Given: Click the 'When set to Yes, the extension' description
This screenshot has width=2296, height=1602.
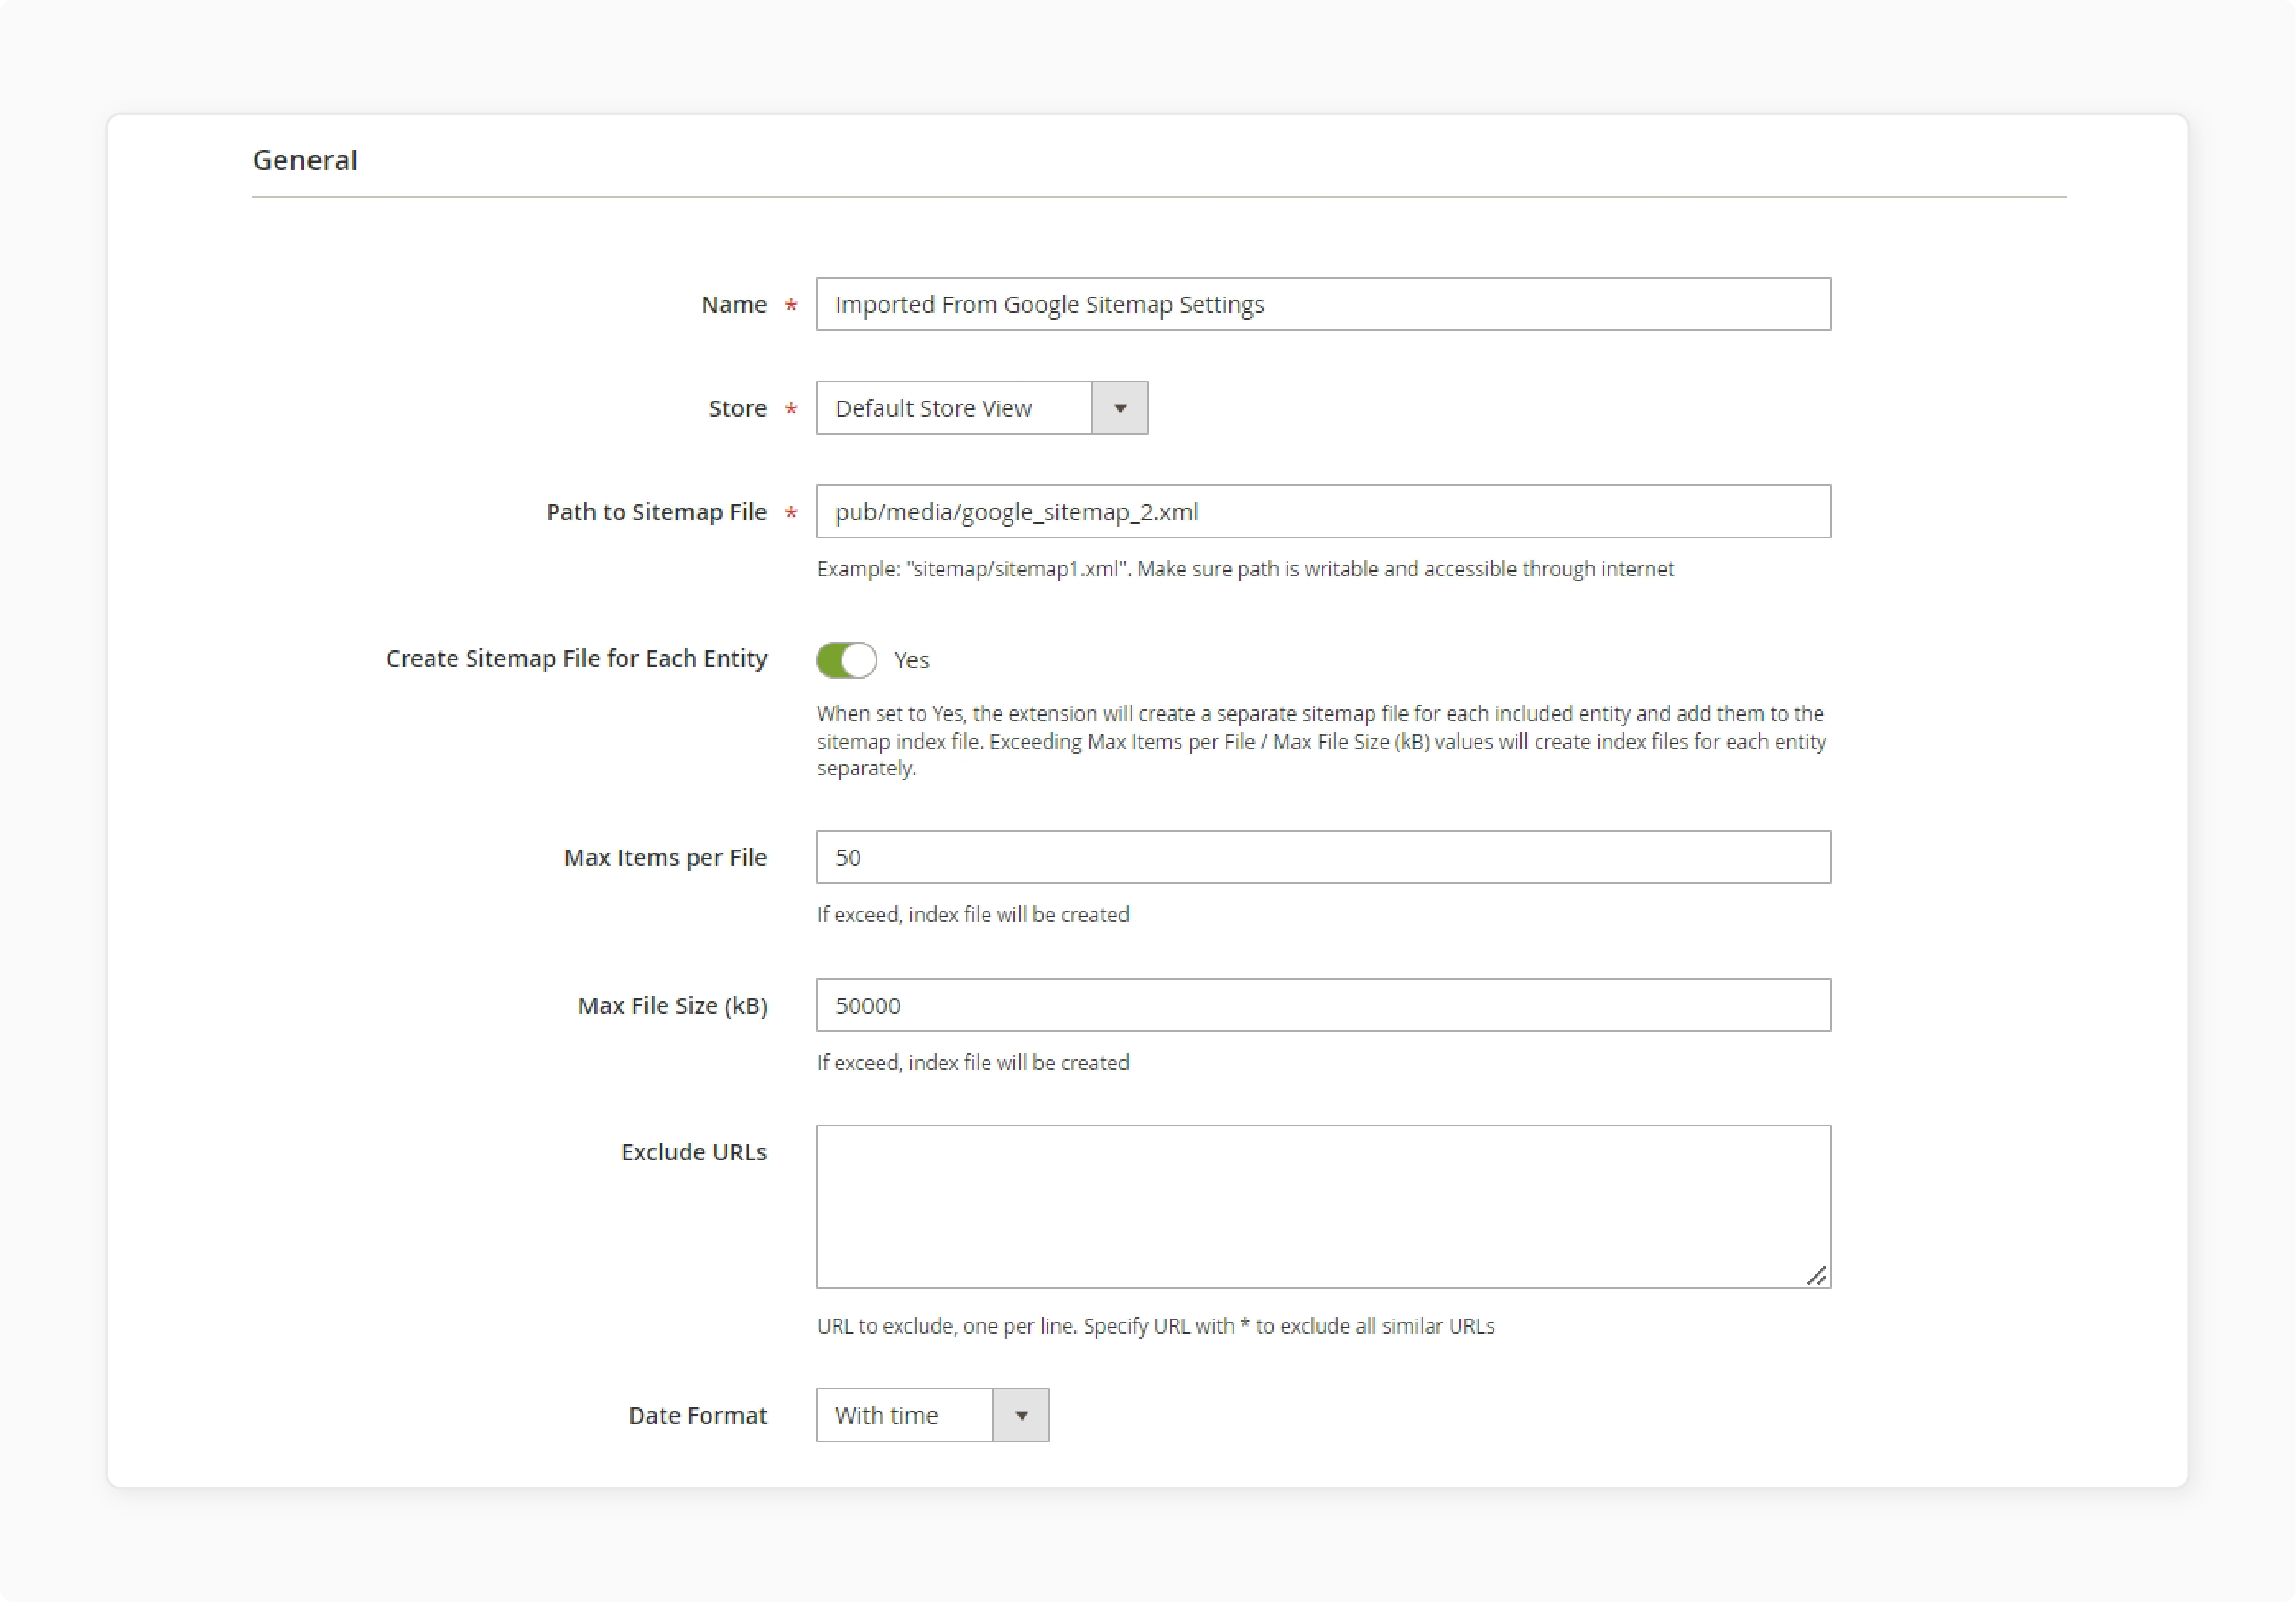Looking at the screenshot, I should pyautogui.click(x=1321, y=741).
